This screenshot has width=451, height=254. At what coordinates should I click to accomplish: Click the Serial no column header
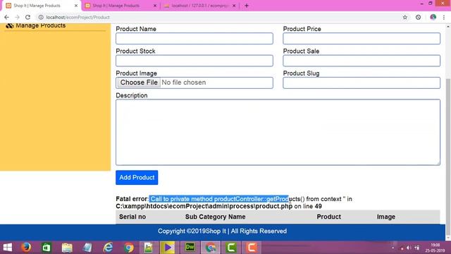(132, 217)
